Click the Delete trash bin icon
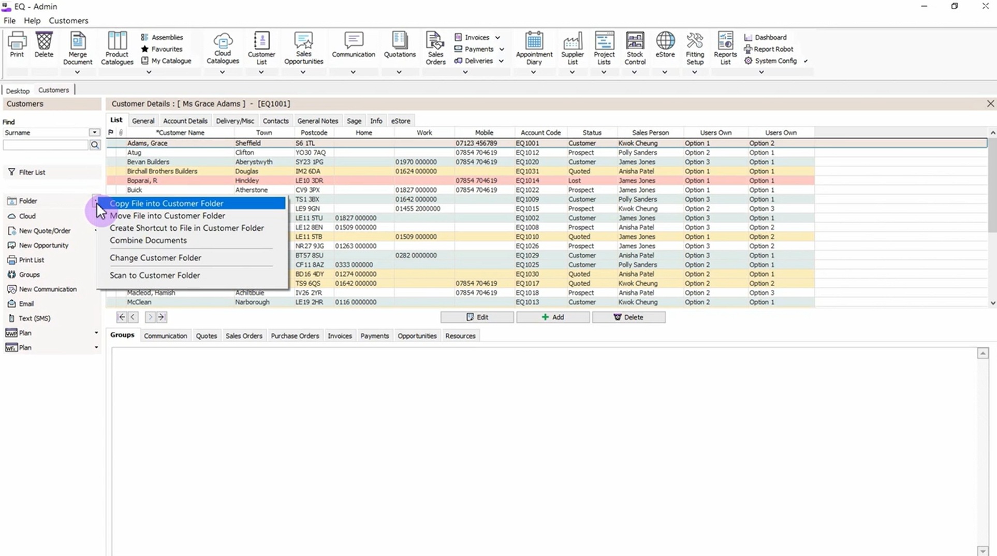Screen dimensions: 997x556 [x=44, y=45]
